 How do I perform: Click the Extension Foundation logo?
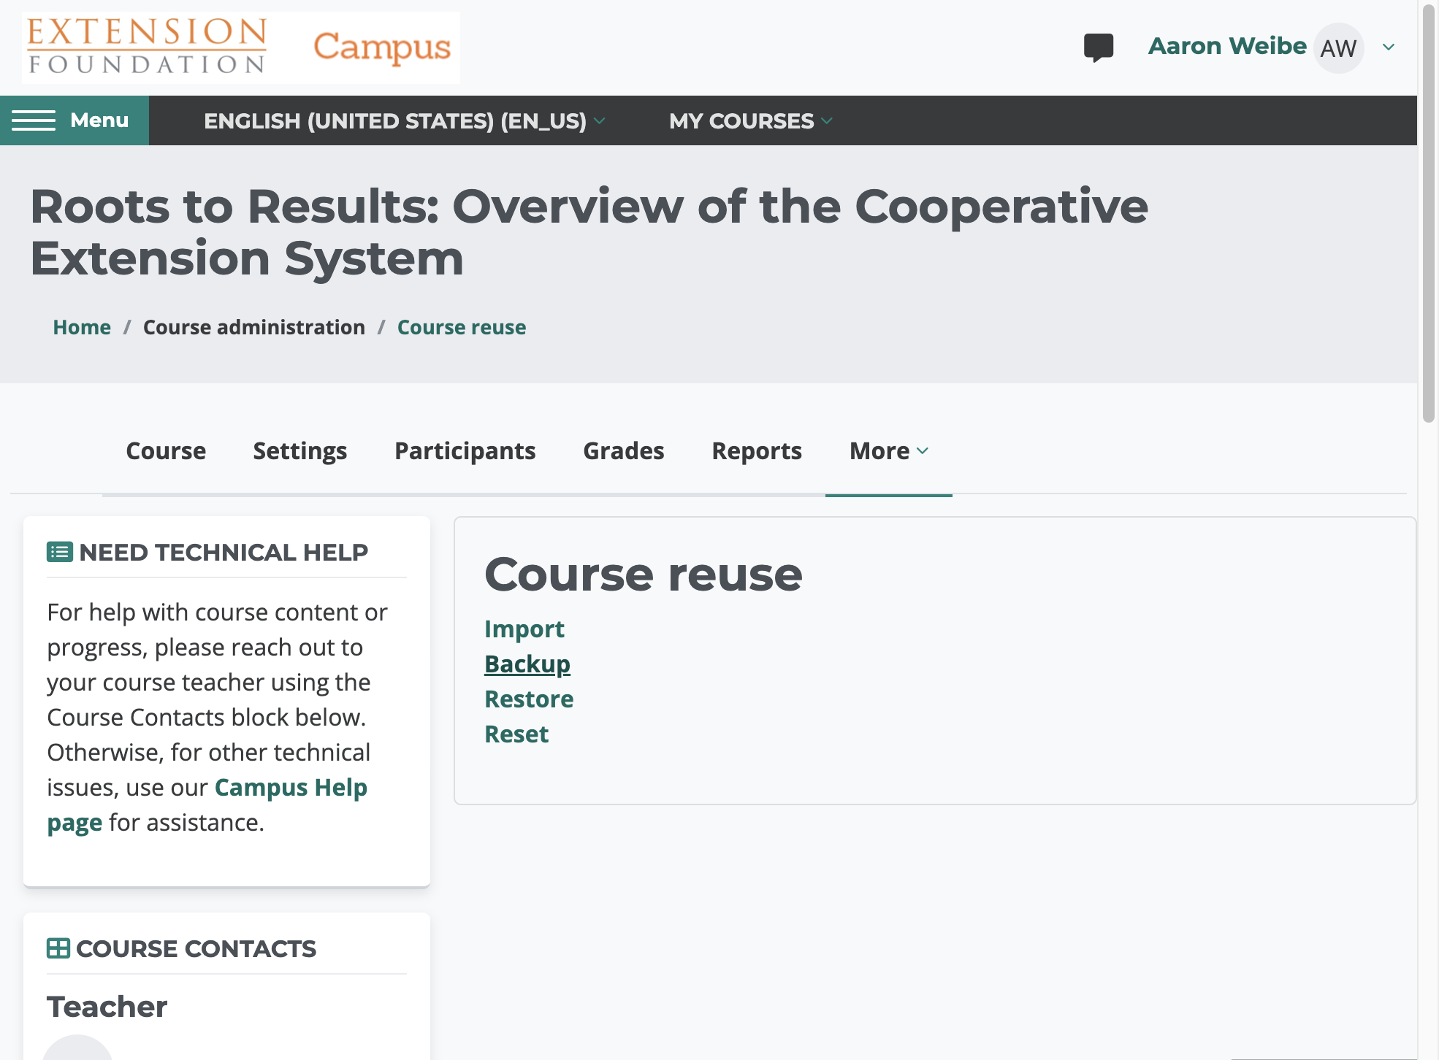[147, 47]
